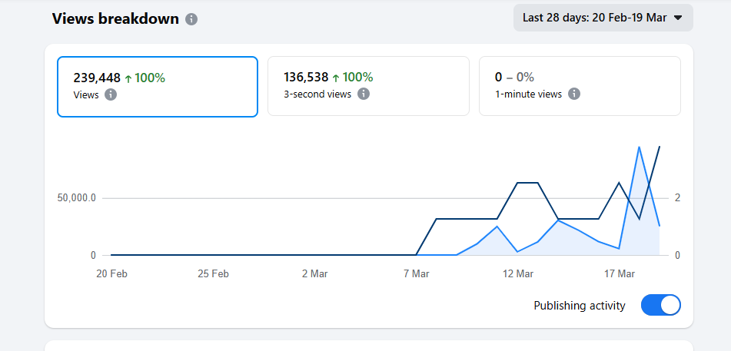Click the Publishing activity label text

coord(580,306)
